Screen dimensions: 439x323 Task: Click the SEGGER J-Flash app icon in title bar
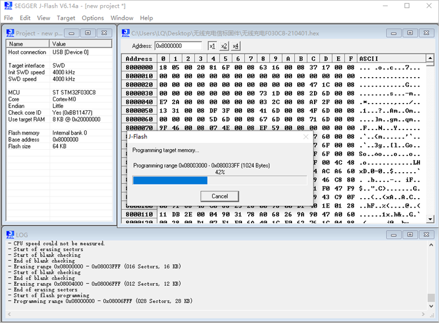click(8, 5)
